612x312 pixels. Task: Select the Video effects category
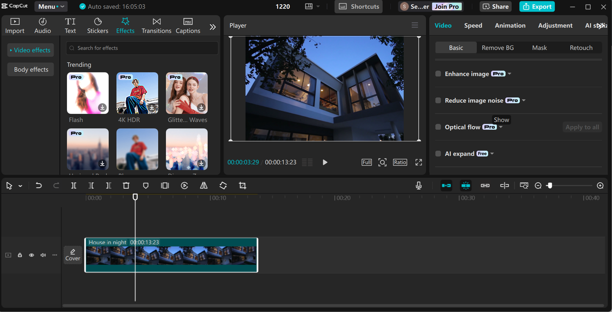30,50
